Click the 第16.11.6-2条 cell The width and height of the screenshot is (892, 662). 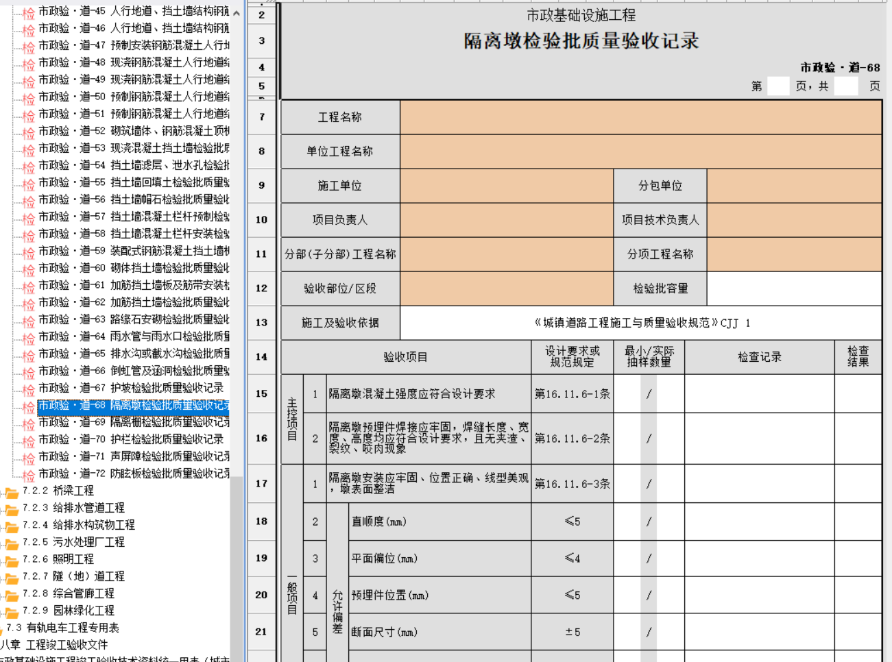[572, 439]
